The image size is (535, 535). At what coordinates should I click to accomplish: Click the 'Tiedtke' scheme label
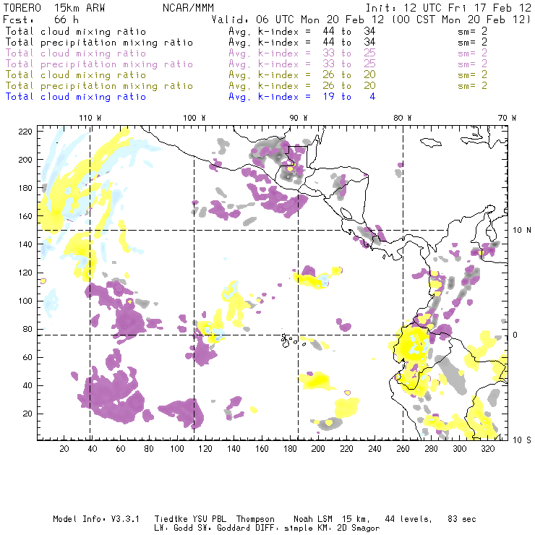pyautogui.click(x=171, y=519)
